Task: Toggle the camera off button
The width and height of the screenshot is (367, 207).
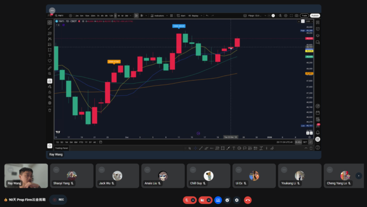Action: [x=202, y=200]
